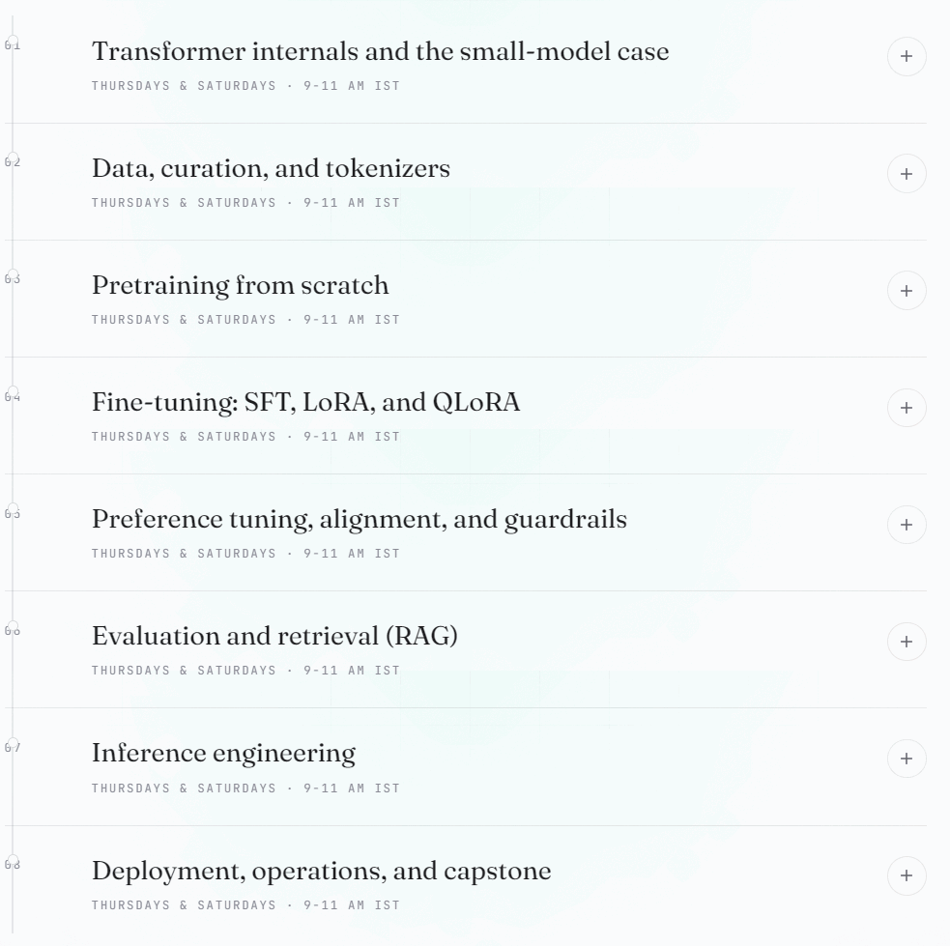Click schedule text under Inference engineering
The image size is (950, 946).
[x=246, y=788]
